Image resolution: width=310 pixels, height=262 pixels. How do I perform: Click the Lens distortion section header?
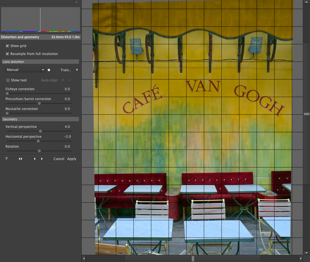coord(40,62)
